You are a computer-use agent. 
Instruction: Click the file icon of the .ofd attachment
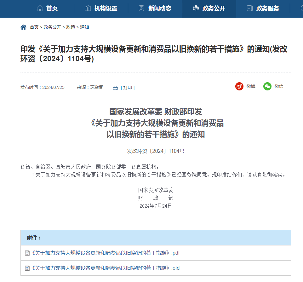coord(27,268)
